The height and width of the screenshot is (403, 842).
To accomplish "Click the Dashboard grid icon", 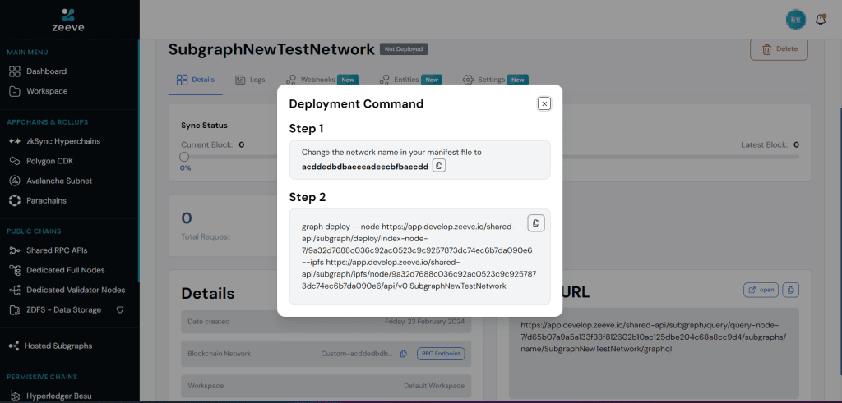I will [15, 71].
